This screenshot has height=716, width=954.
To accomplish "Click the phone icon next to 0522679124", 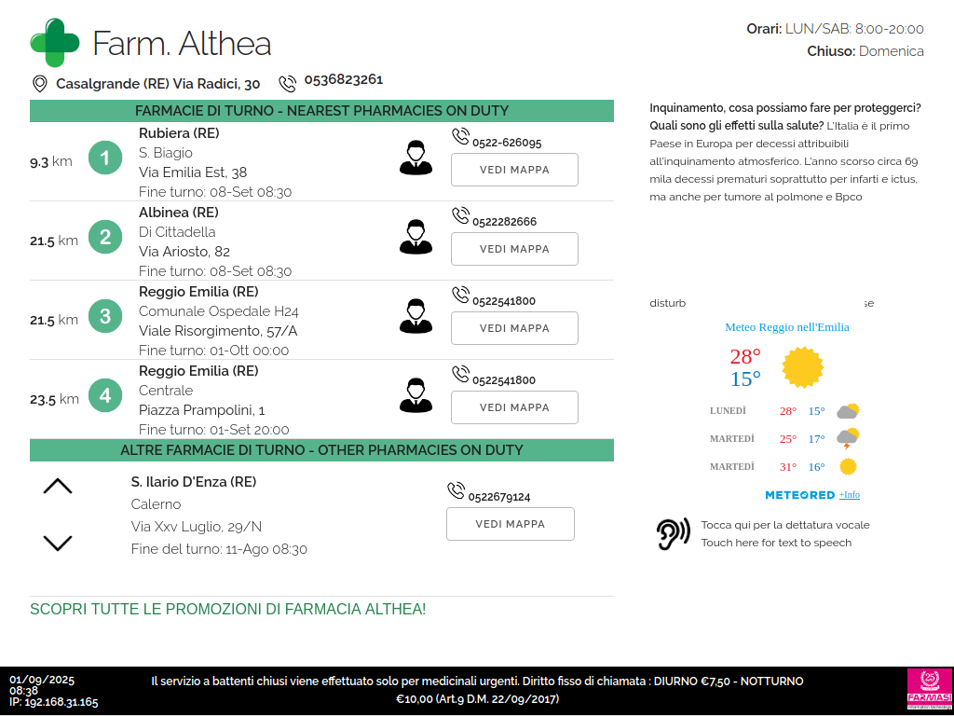I will click(456, 491).
